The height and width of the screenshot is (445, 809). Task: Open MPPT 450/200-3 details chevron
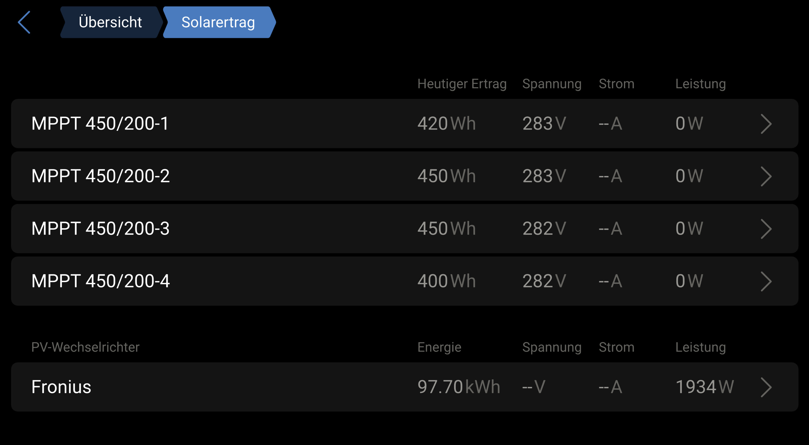coord(766,228)
